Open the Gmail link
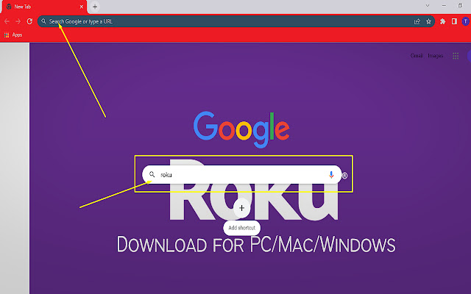 point(417,56)
